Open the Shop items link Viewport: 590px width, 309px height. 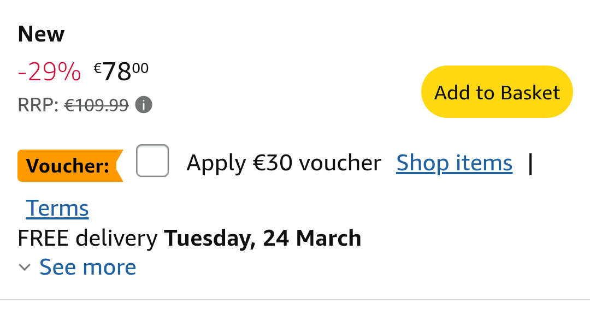[454, 163]
